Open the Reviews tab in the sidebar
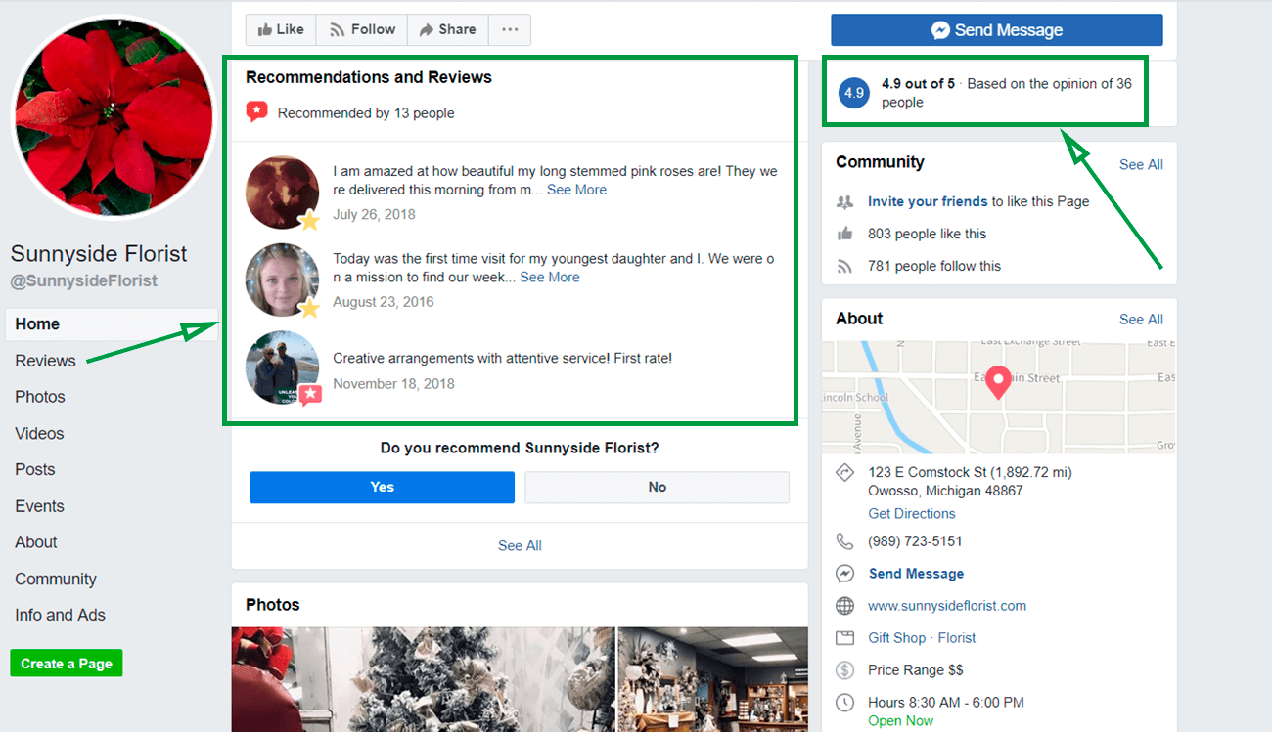 [x=45, y=361]
